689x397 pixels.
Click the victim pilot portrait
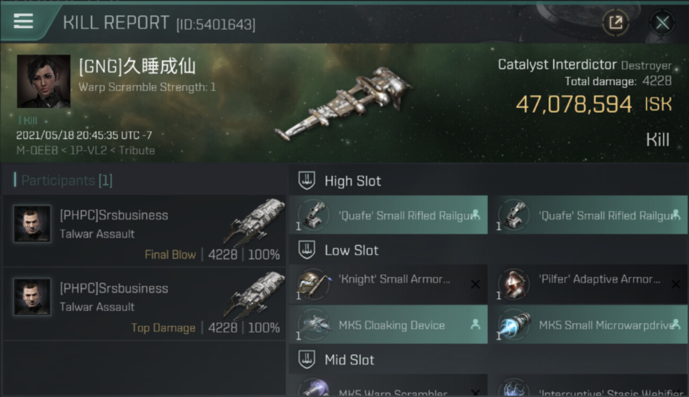click(43, 81)
